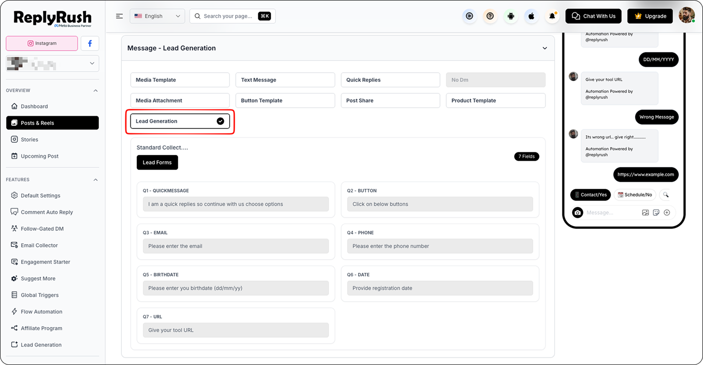Open the Apple app icon
Viewport: 703px width, 365px height.
(x=531, y=16)
